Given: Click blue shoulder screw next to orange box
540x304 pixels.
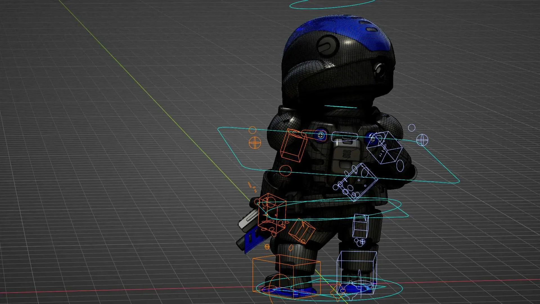Looking at the screenshot, I should pos(320,135).
